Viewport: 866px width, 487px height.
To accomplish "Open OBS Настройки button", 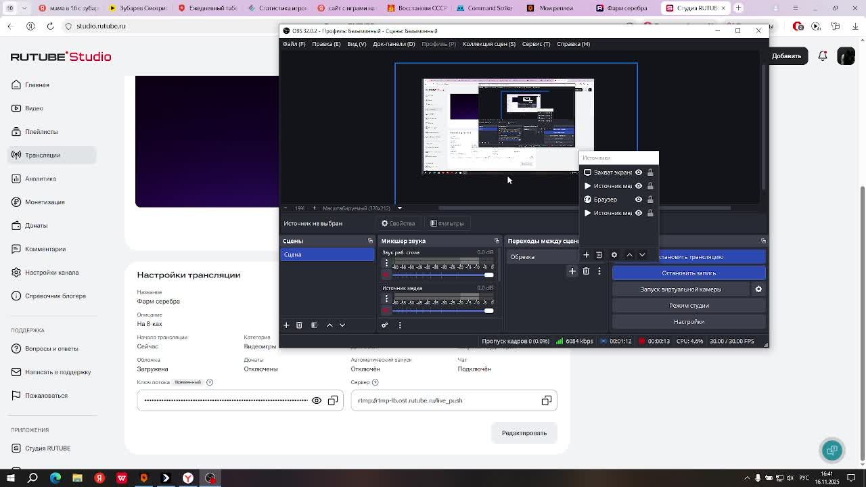I will pos(689,322).
